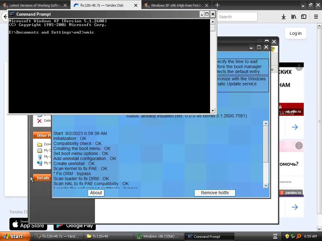Click the boot manager wait time description box
This screenshot has height=241, width=322.
pyautogui.click(x=243, y=67)
